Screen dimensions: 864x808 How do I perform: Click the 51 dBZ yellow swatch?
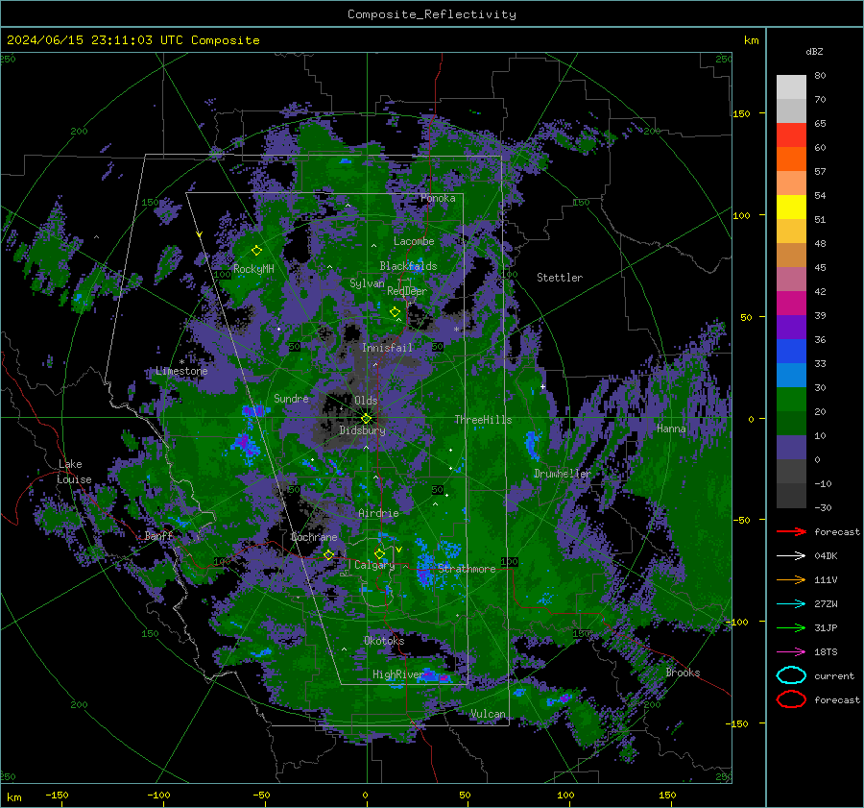pos(791,207)
